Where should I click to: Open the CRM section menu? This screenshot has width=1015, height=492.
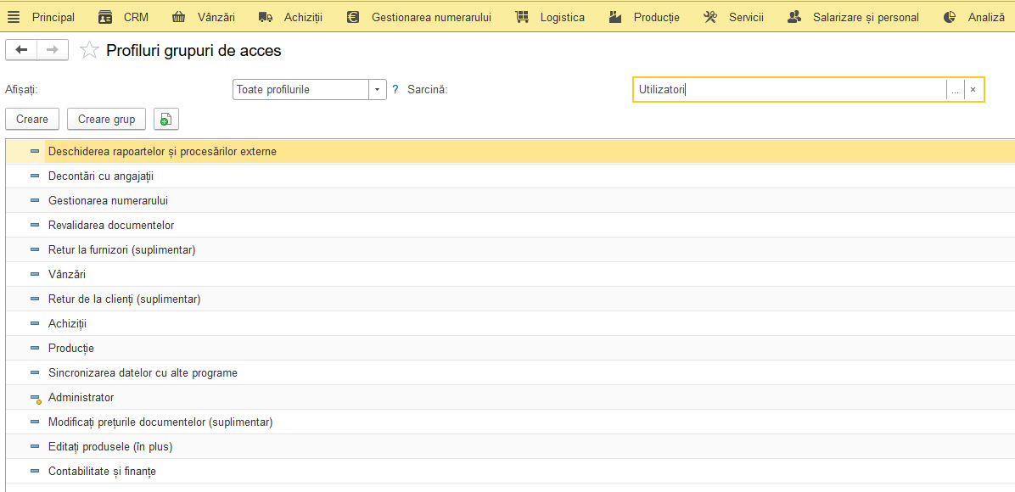136,18
